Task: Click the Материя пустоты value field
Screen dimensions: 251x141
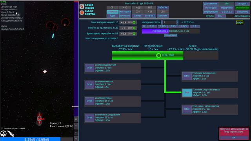Action: coord(169,22)
